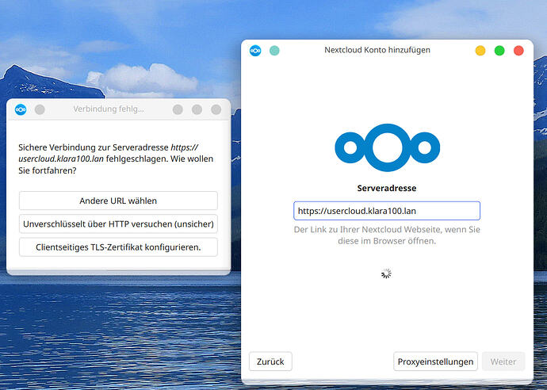547x390 pixels.
Task: Click 'Nextcloud Konto hinzufügen' window title
Action: pyautogui.click(x=377, y=50)
